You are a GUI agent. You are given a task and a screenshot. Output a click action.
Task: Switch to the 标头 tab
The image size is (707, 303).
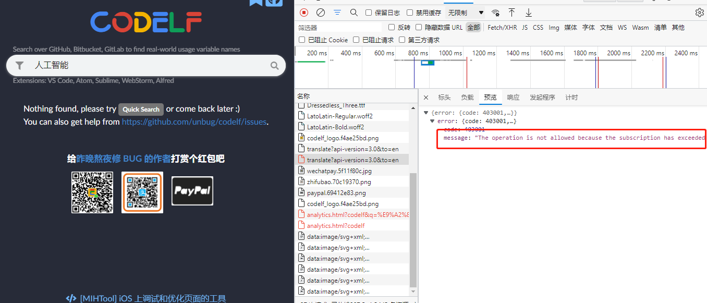click(x=444, y=98)
